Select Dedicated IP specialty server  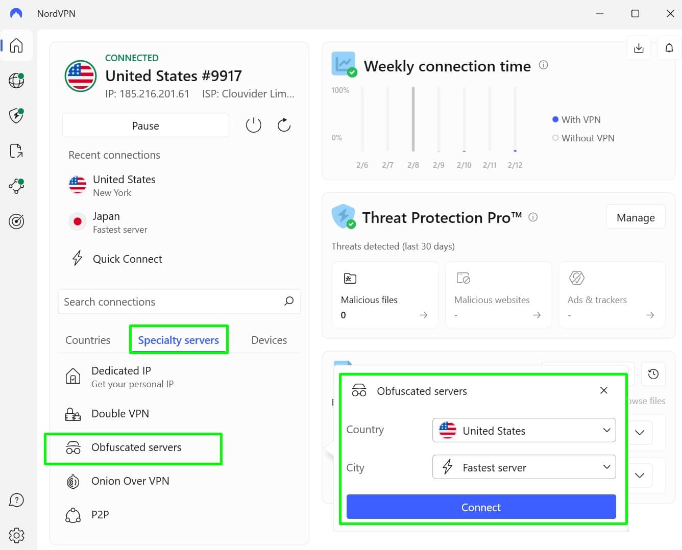pos(179,377)
